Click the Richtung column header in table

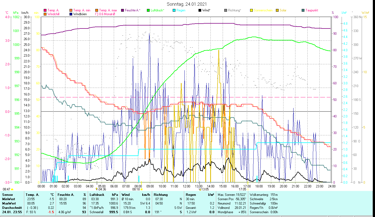tap(160, 195)
